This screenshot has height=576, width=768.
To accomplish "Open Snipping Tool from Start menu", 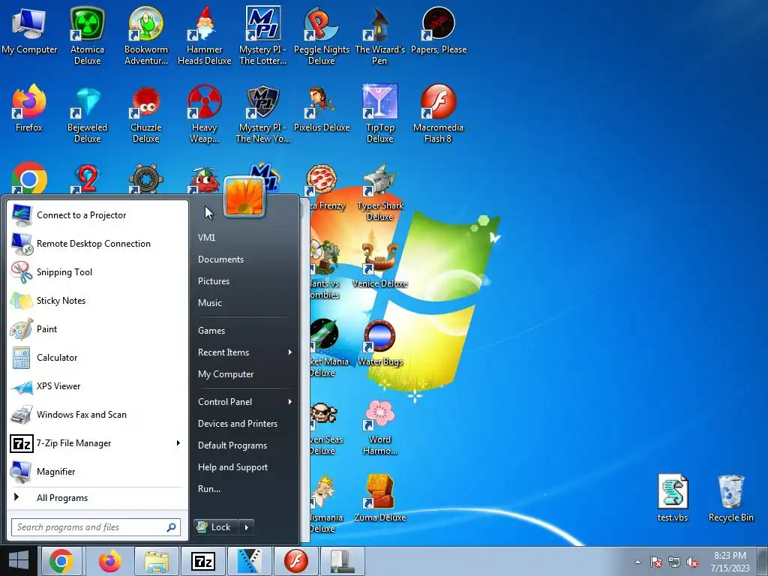I will click(x=97, y=271).
